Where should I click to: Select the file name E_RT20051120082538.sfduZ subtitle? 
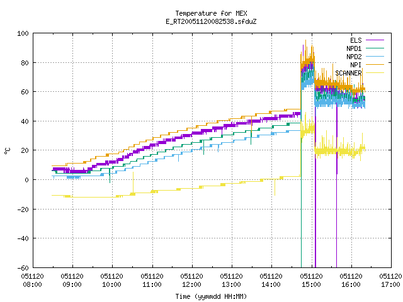tap(211, 21)
